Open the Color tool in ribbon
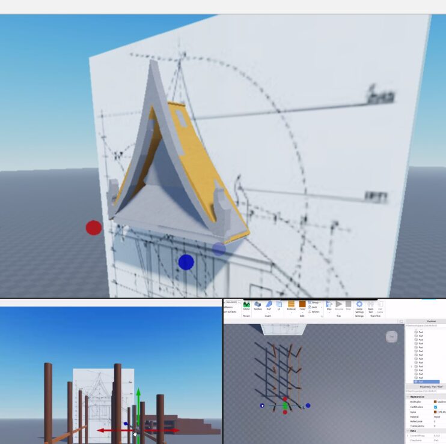 click(x=302, y=305)
